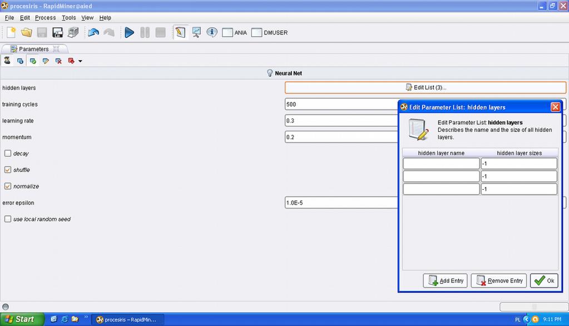Open the View menu

click(87, 18)
